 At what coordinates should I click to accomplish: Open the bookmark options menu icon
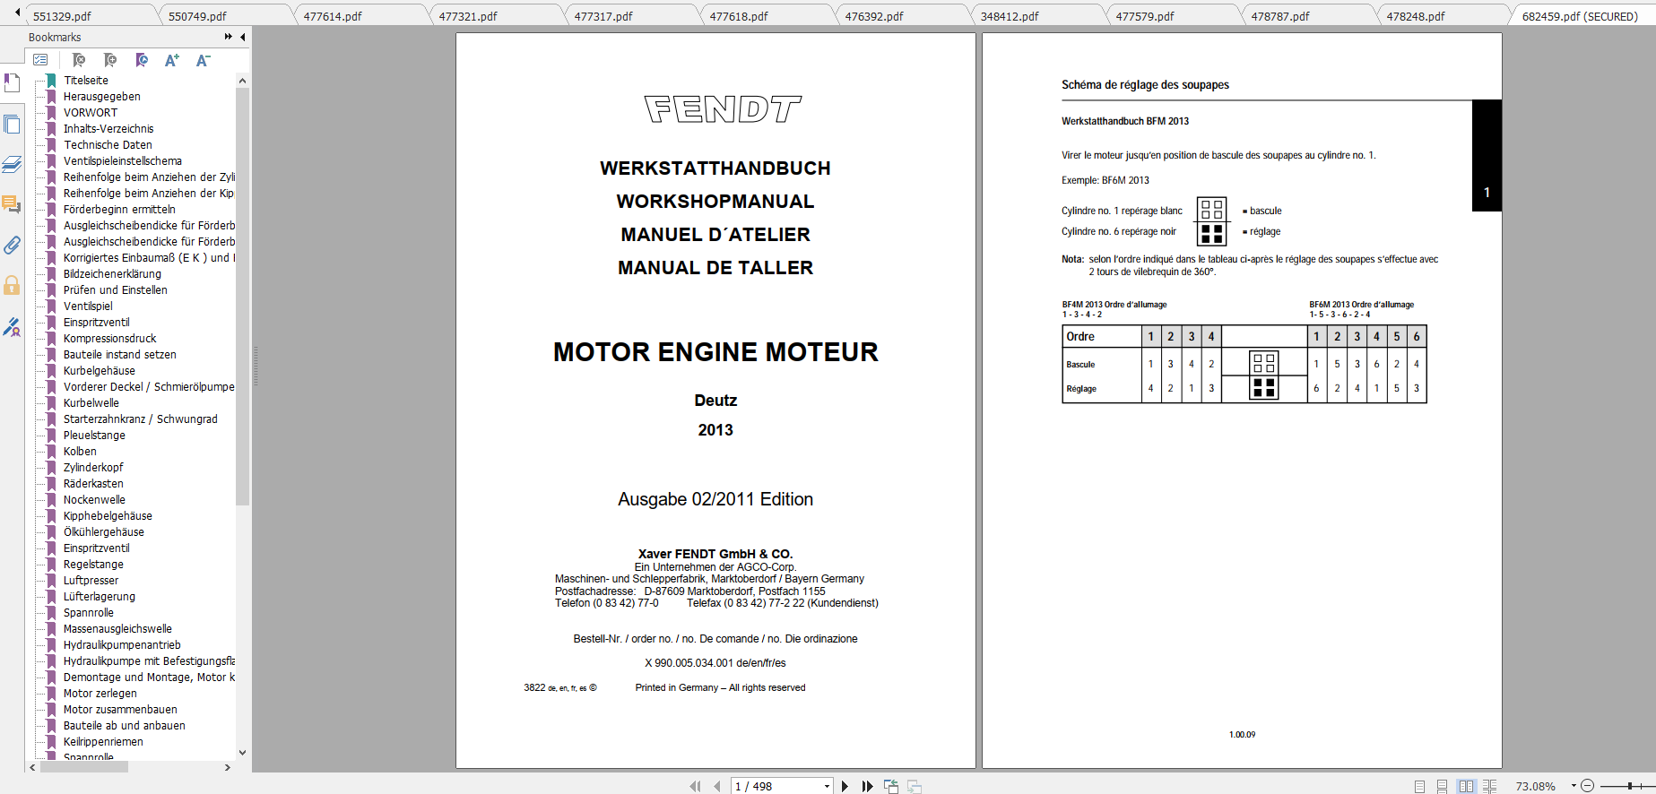[40, 60]
